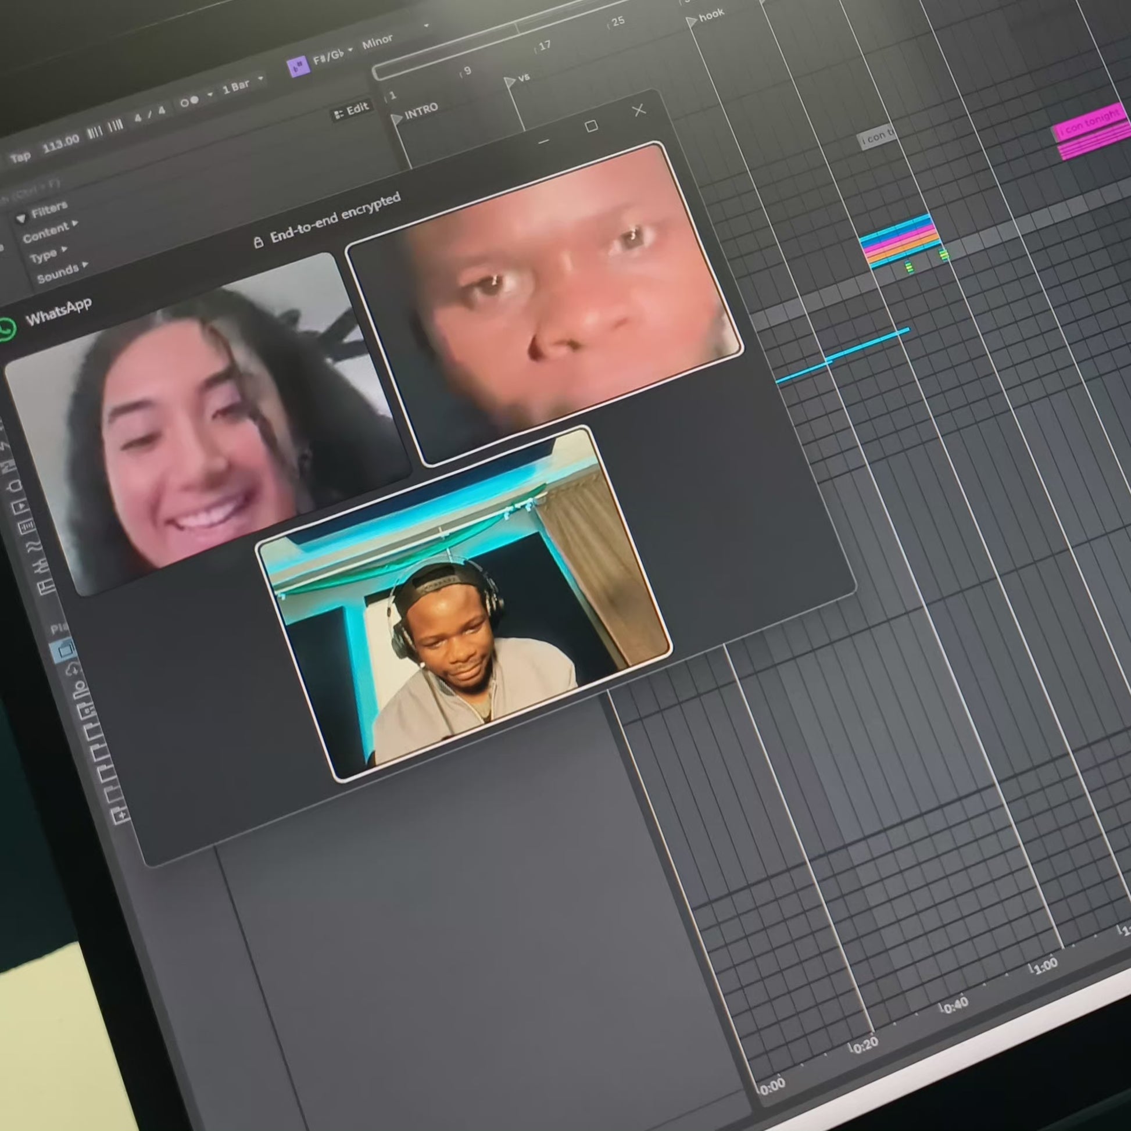Open the Cloud place icon
The width and height of the screenshot is (1131, 1131).
[x=74, y=670]
